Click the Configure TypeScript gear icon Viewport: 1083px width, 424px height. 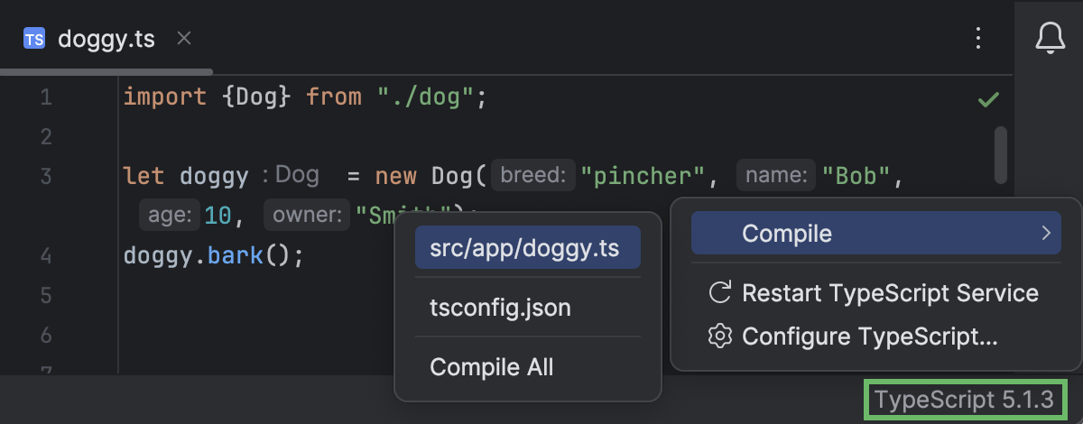tap(719, 336)
